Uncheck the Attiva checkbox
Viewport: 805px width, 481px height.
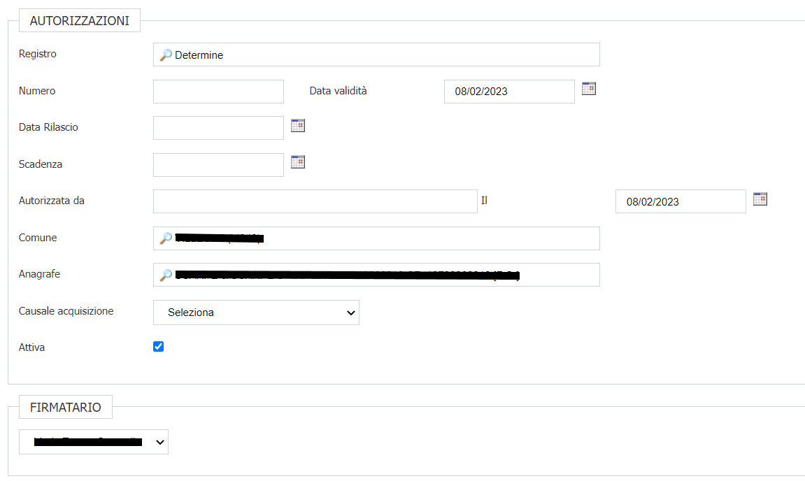(159, 347)
